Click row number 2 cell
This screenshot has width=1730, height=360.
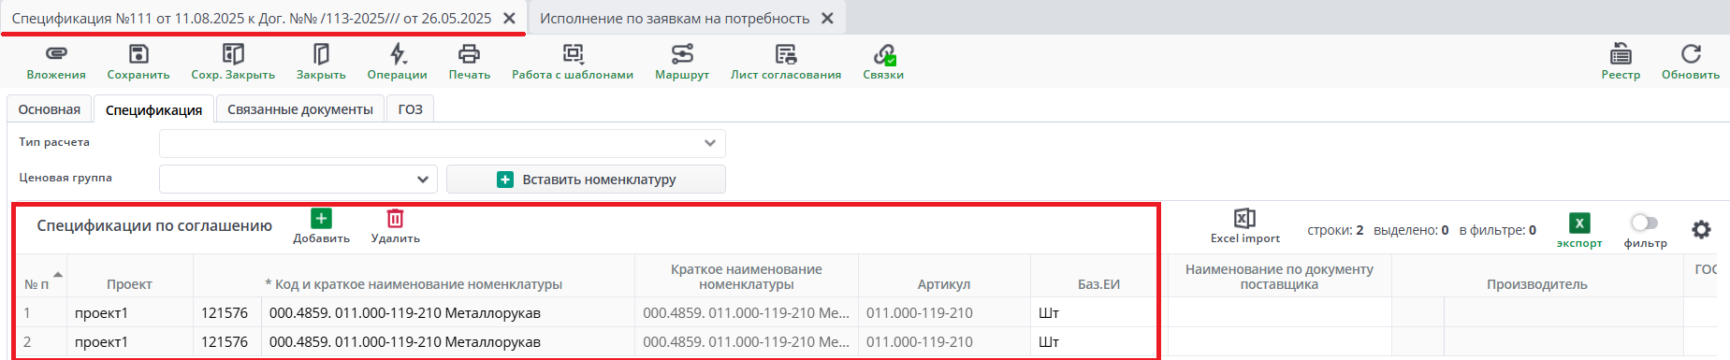(x=41, y=341)
